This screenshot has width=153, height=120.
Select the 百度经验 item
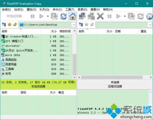point(37,60)
